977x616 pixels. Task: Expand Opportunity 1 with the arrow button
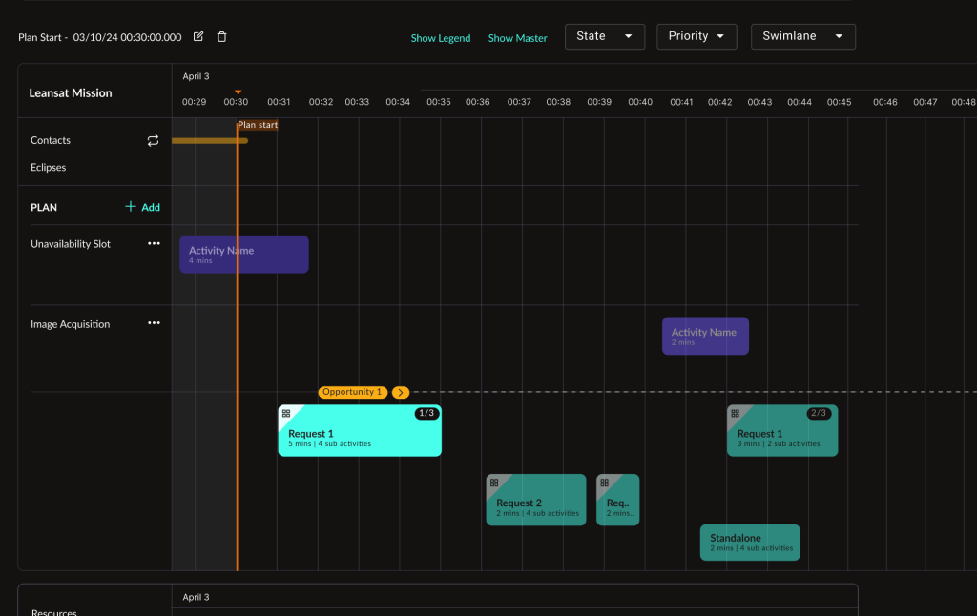tap(401, 393)
